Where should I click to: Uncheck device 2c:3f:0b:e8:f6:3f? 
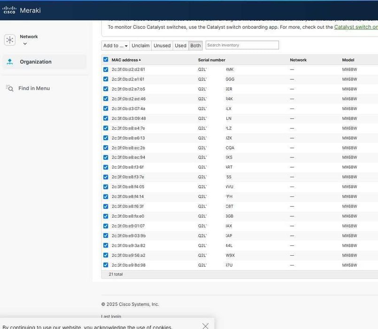[x=106, y=206]
